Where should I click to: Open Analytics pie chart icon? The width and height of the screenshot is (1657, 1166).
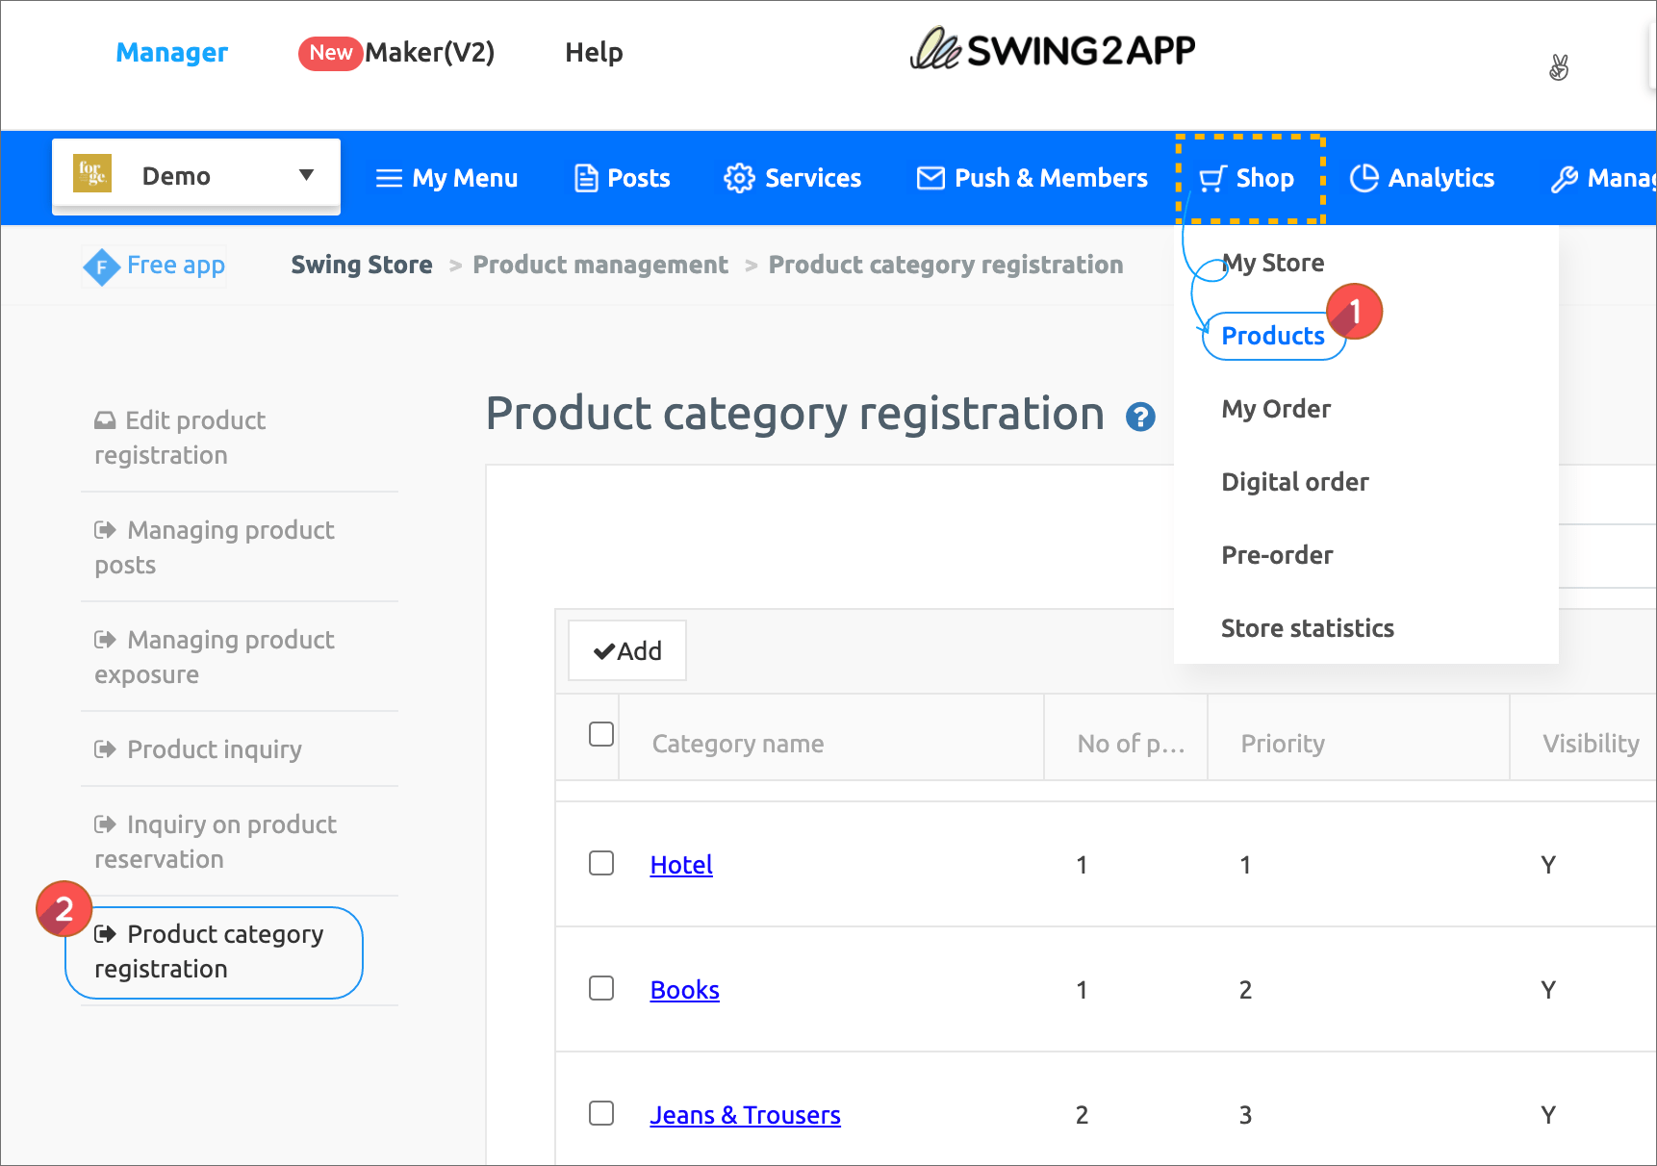click(x=1364, y=178)
